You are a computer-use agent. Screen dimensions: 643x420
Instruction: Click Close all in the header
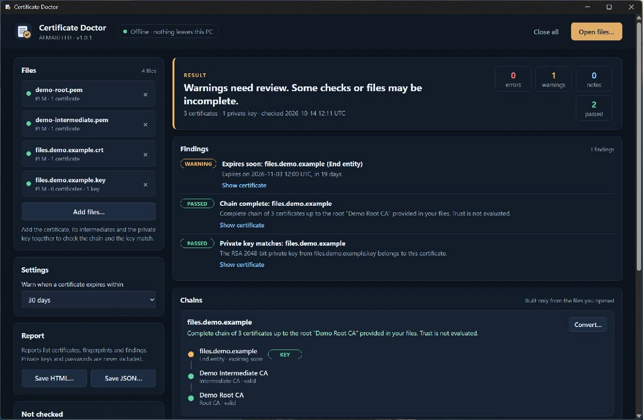coord(546,32)
